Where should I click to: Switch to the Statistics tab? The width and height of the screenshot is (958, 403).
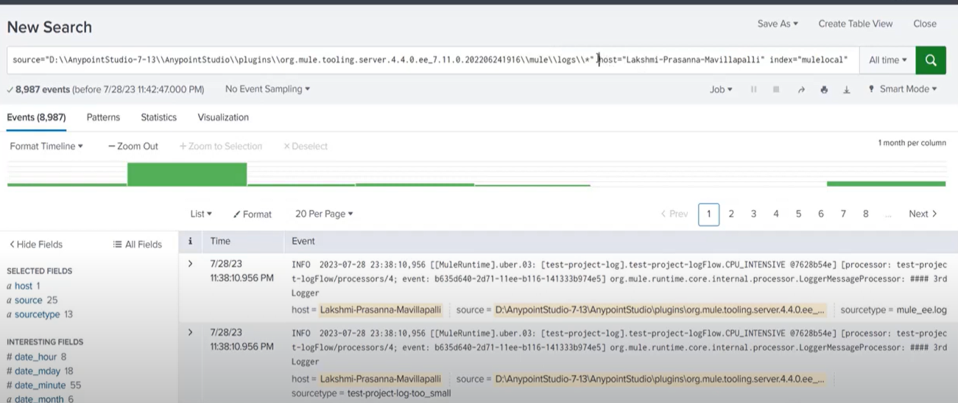[x=158, y=117]
